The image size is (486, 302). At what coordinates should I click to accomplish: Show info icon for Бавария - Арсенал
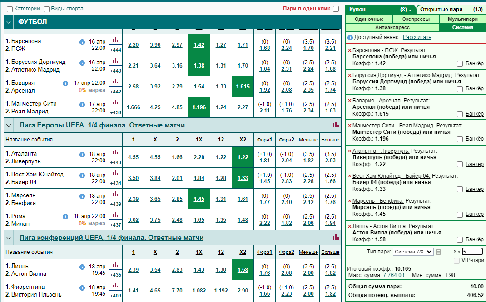(x=65, y=83)
